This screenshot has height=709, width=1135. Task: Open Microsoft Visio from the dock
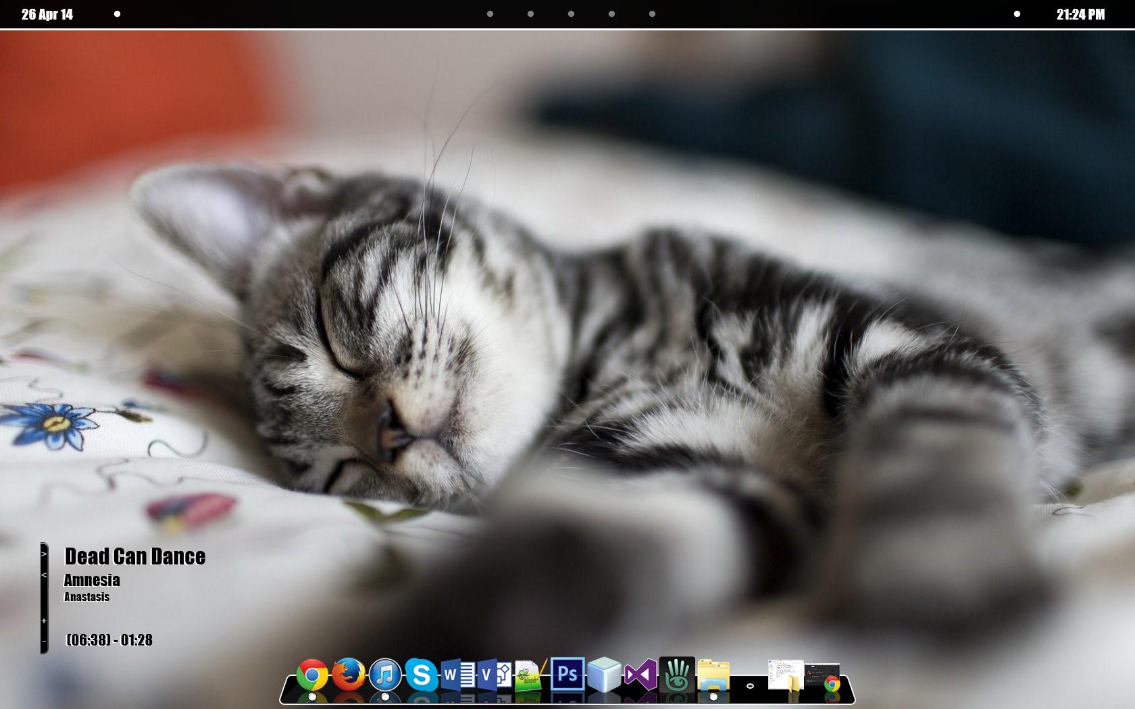[x=493, y=675]
